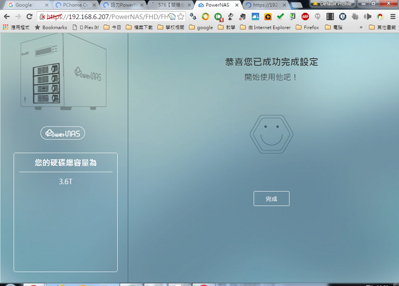Click the NAS device illustration
Image resolution: width=399 pixels, height=286 pixels.
tap(64, 72)
